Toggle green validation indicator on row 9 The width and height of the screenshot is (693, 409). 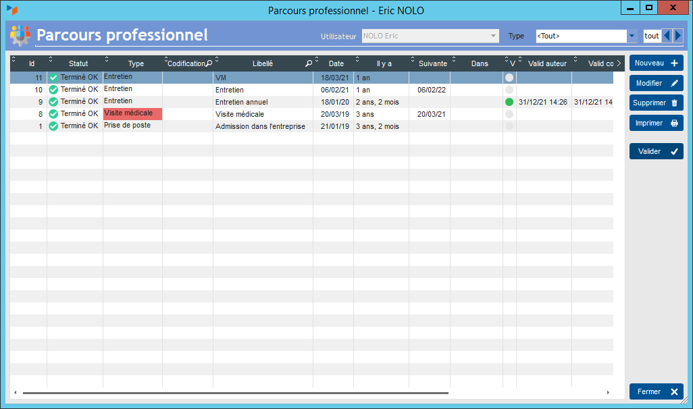509,103
